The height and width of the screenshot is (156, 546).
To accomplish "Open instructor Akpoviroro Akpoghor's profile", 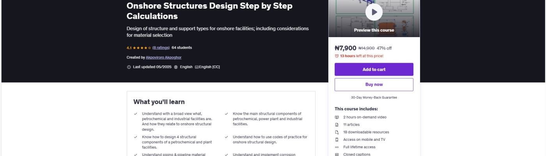I will point(163,57).
